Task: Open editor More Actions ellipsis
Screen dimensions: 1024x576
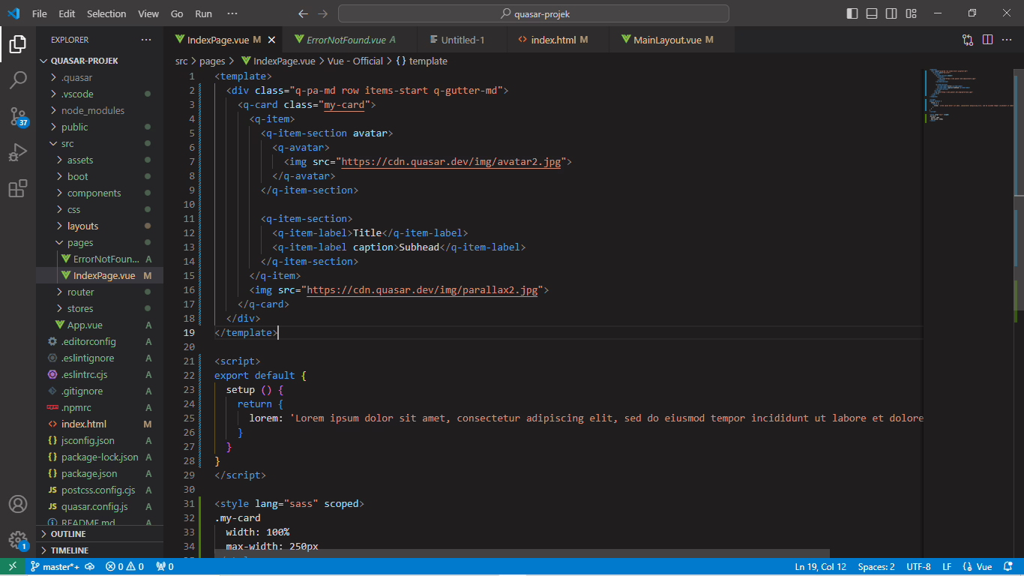Action: (1007, 40)
